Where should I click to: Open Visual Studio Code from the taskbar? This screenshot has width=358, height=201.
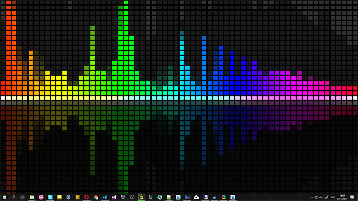105,197
